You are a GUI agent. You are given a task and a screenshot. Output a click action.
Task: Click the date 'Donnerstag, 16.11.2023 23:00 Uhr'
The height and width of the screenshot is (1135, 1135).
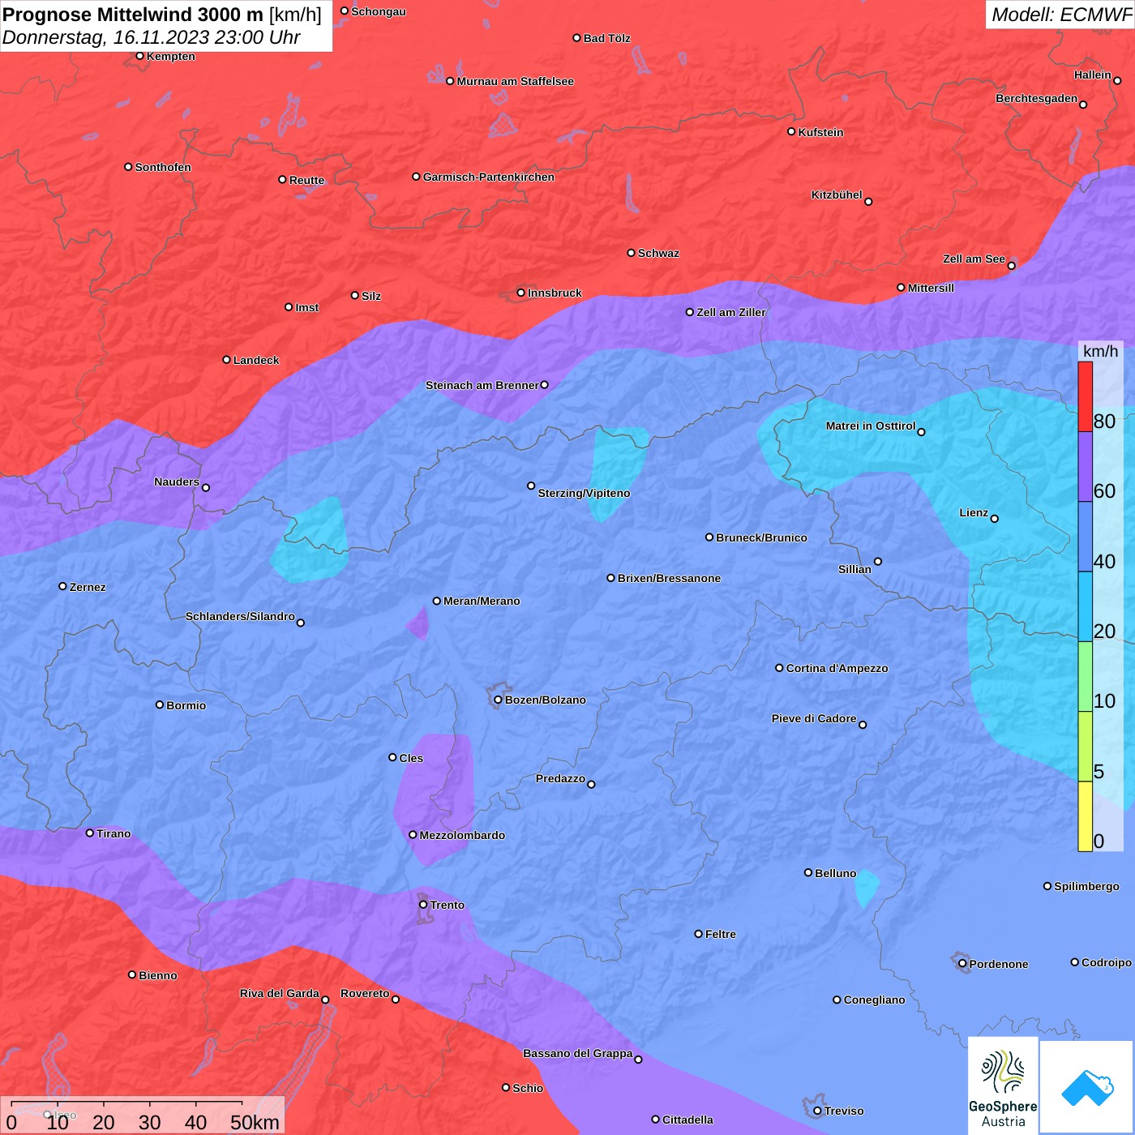(x=152, y=37)
